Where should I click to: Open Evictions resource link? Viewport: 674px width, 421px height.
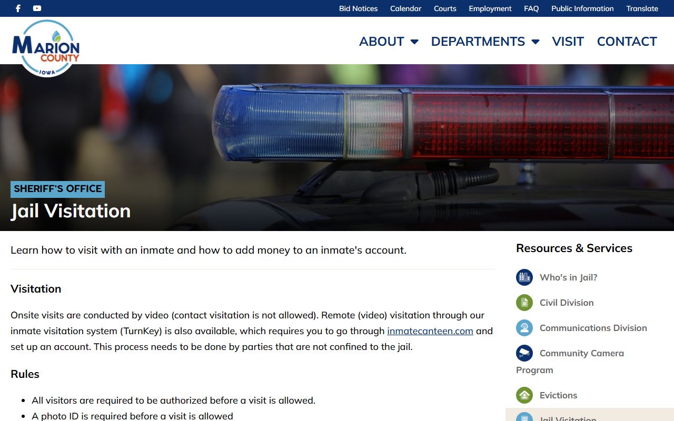click(558, 395)
